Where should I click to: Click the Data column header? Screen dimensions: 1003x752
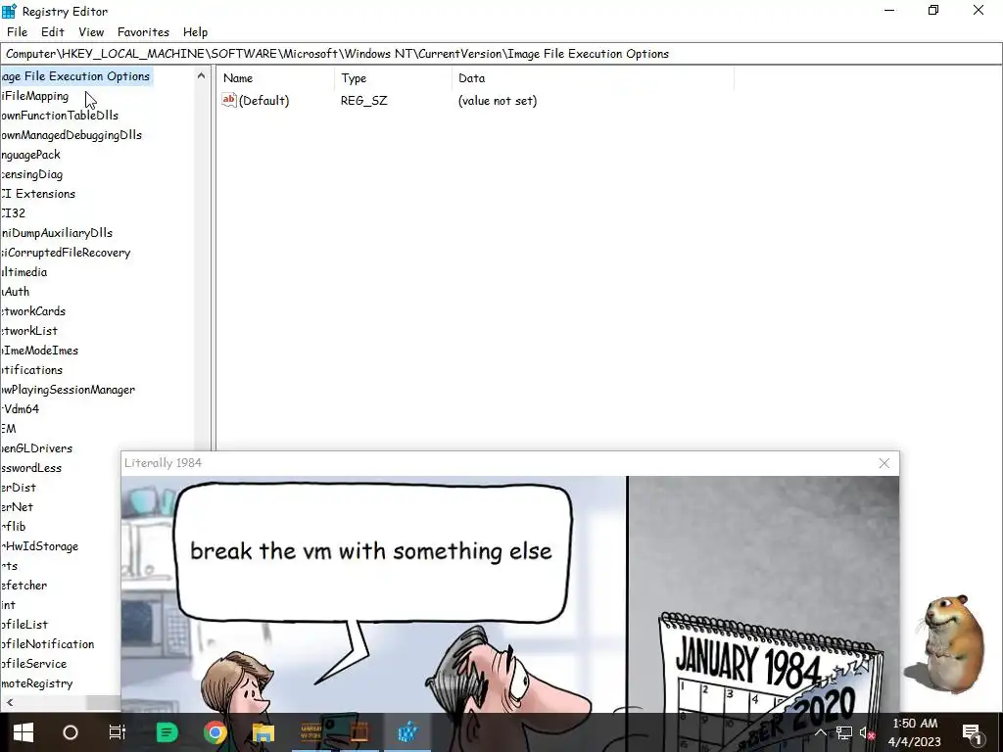(593, 78)
